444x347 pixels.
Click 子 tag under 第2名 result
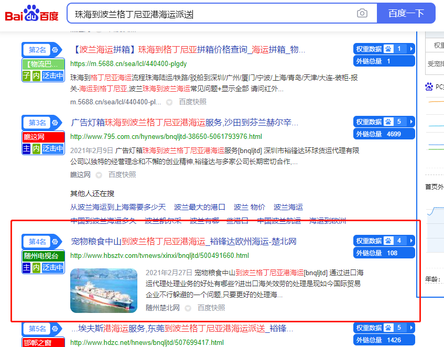click(x=26, y=76)
